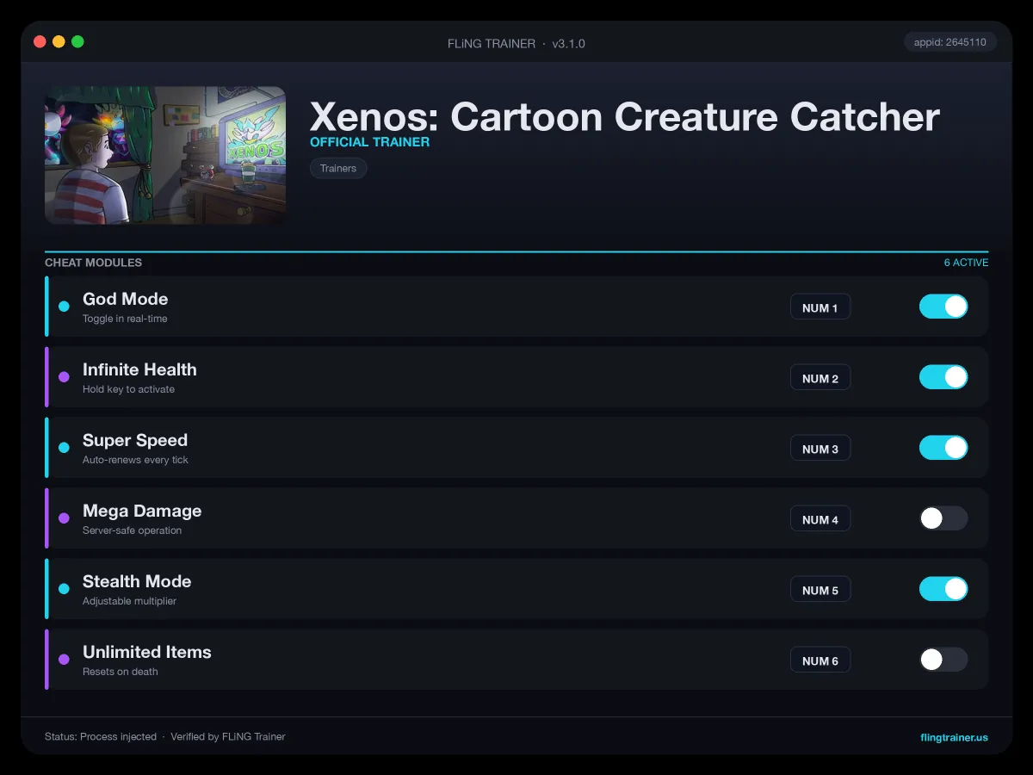Click the NUM 1 hotkey button
The width and height of the screenshot is (1033, 775).
point(820,307)
